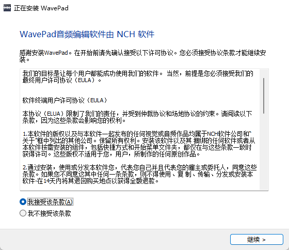Click the 本协议（ELUA）限制了我们的责任 paragraph

point(137,117)
